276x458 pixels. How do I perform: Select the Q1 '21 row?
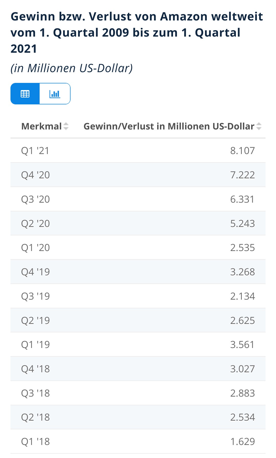pyautogui.click(x=138, y=151)
